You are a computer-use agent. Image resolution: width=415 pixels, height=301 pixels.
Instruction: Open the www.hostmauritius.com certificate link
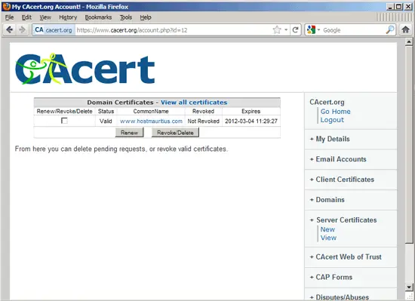[x=151, y=121]
